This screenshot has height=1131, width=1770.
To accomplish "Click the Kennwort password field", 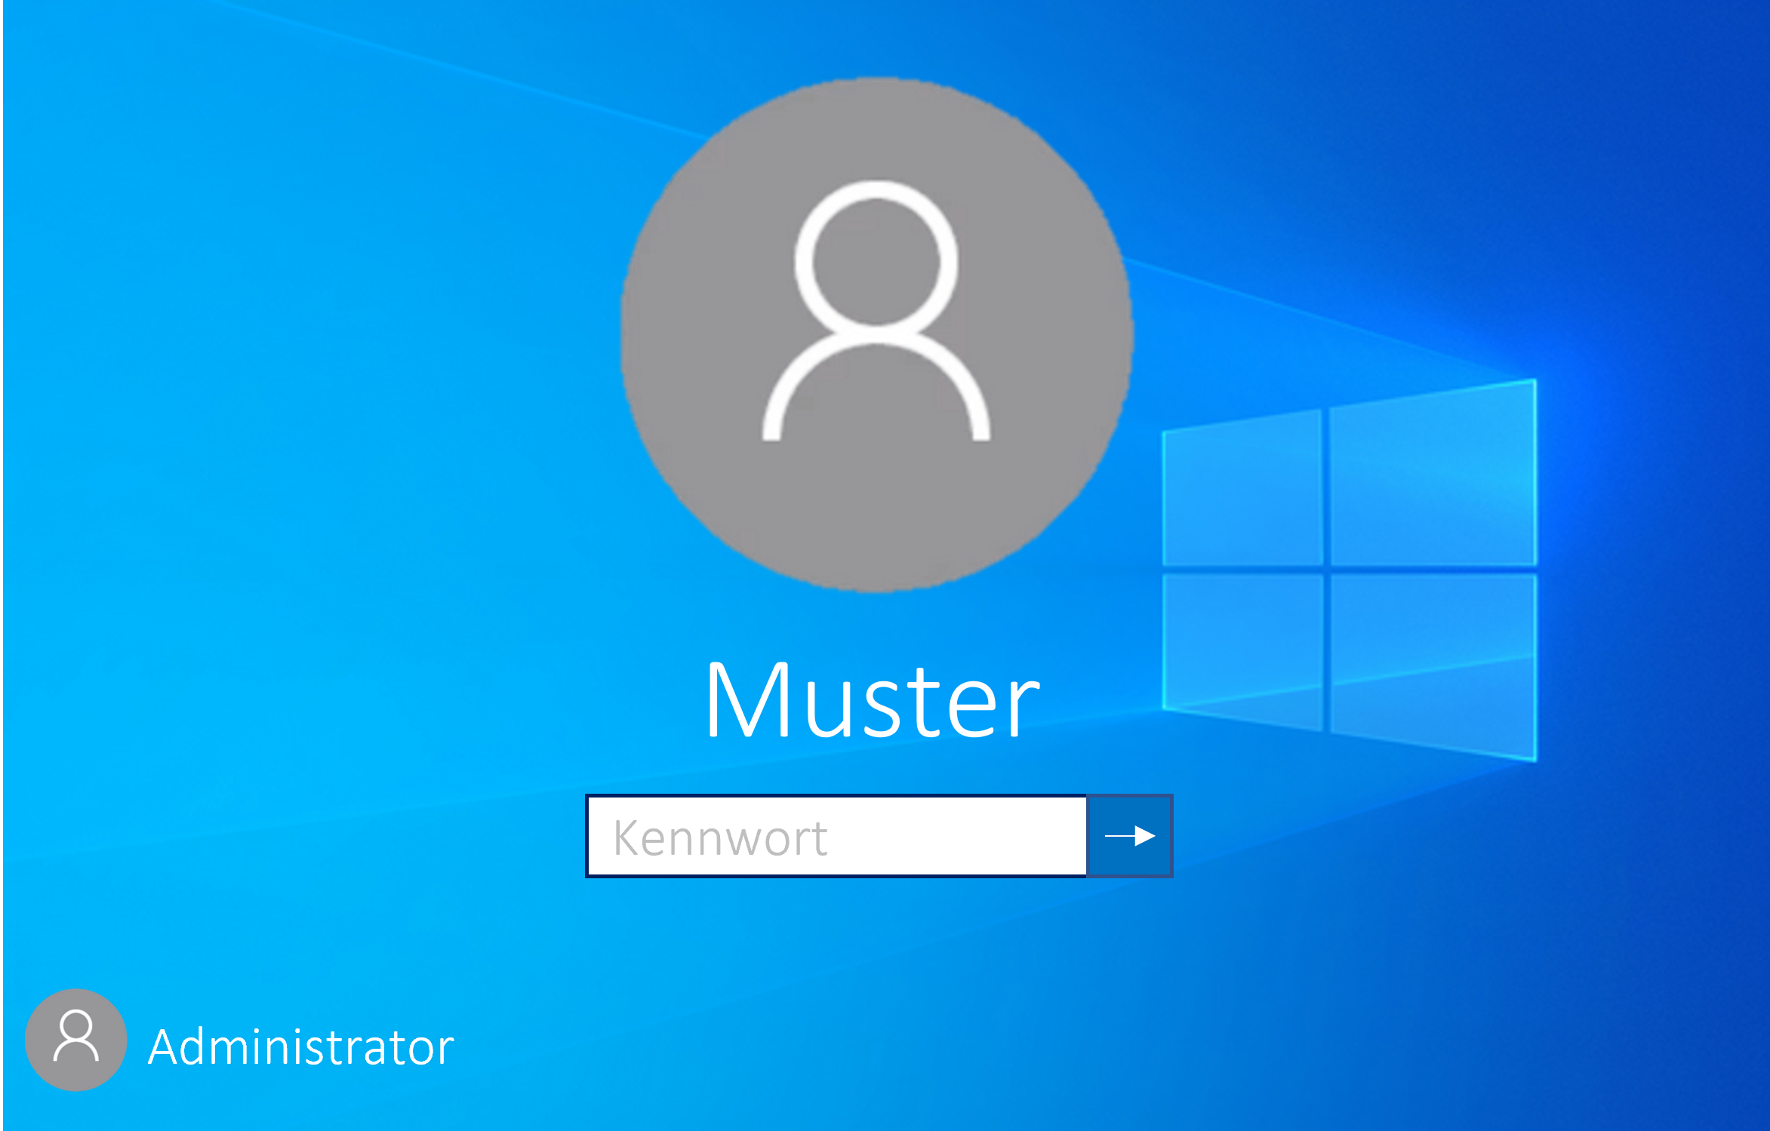I will click(836, 836).
